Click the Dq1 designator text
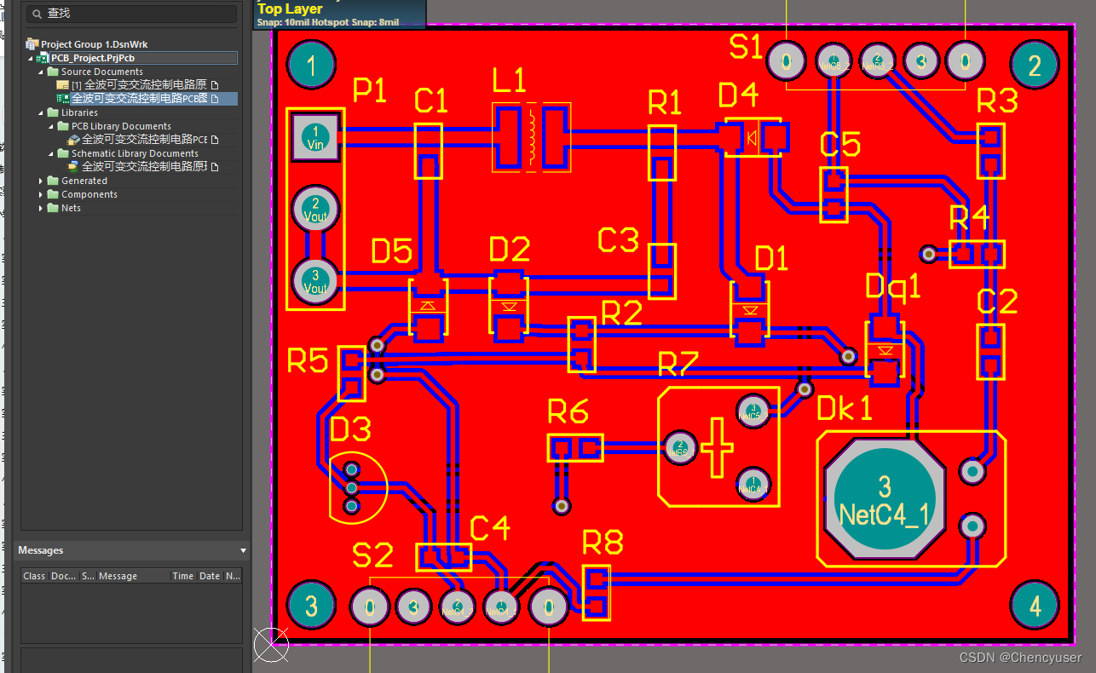 click(x=893, y=287)
